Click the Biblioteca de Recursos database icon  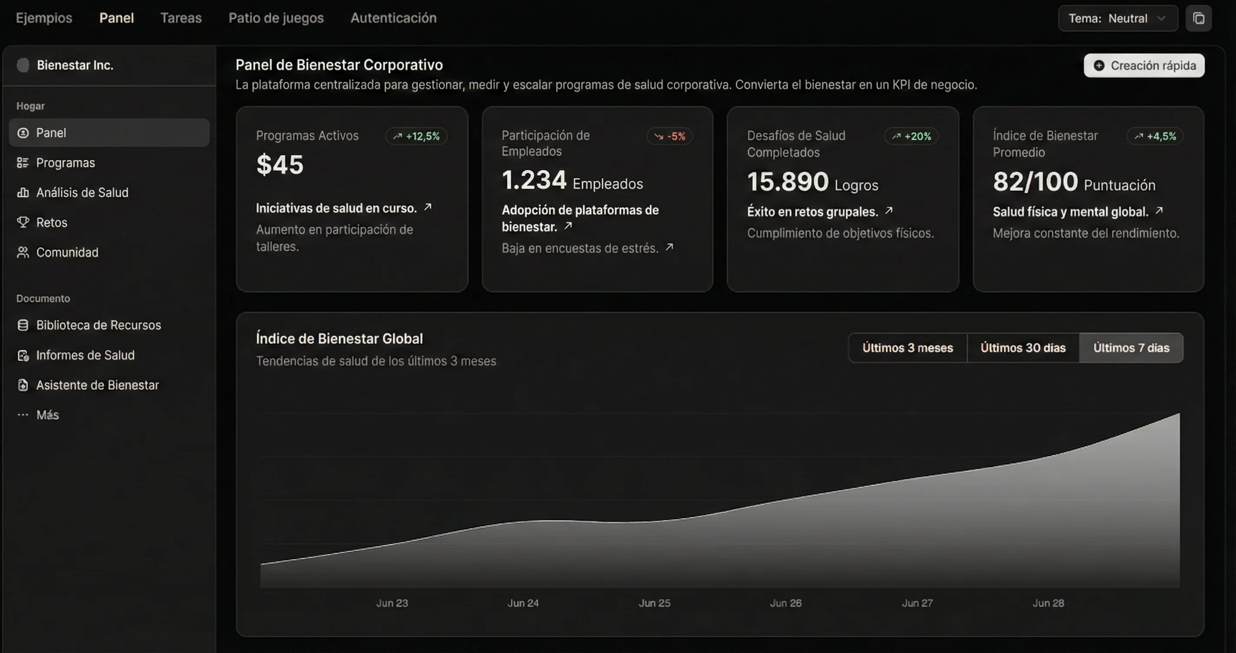(x=23, y=325)
